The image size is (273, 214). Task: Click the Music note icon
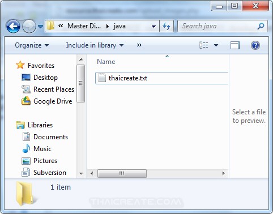click(26, 148)
